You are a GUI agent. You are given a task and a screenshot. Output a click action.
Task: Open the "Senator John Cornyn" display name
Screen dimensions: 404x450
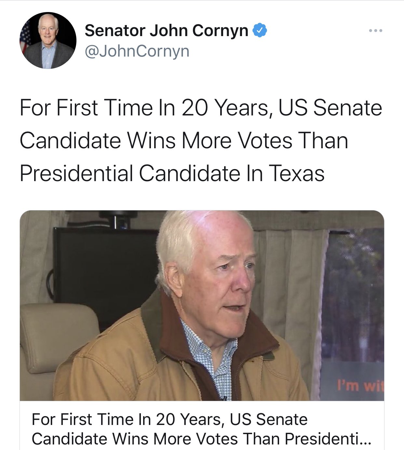pyautogui.click(x=166, y=31)
